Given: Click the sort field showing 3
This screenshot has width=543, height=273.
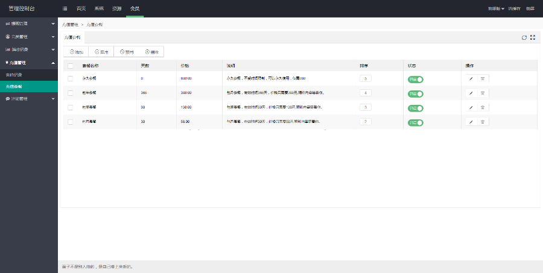Looking at the screenshot, I should click(x=366, y=107).
